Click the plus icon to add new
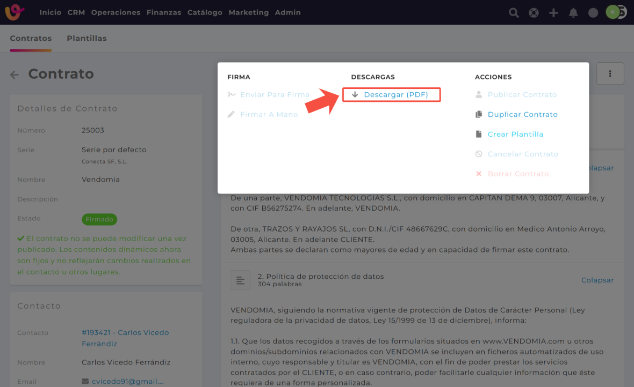Image resolution: width=634 pixels, height=387 pixels. point(553,13)
